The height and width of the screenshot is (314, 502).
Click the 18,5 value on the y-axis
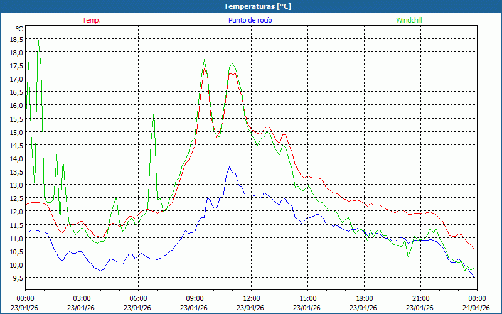click(16, 39)
